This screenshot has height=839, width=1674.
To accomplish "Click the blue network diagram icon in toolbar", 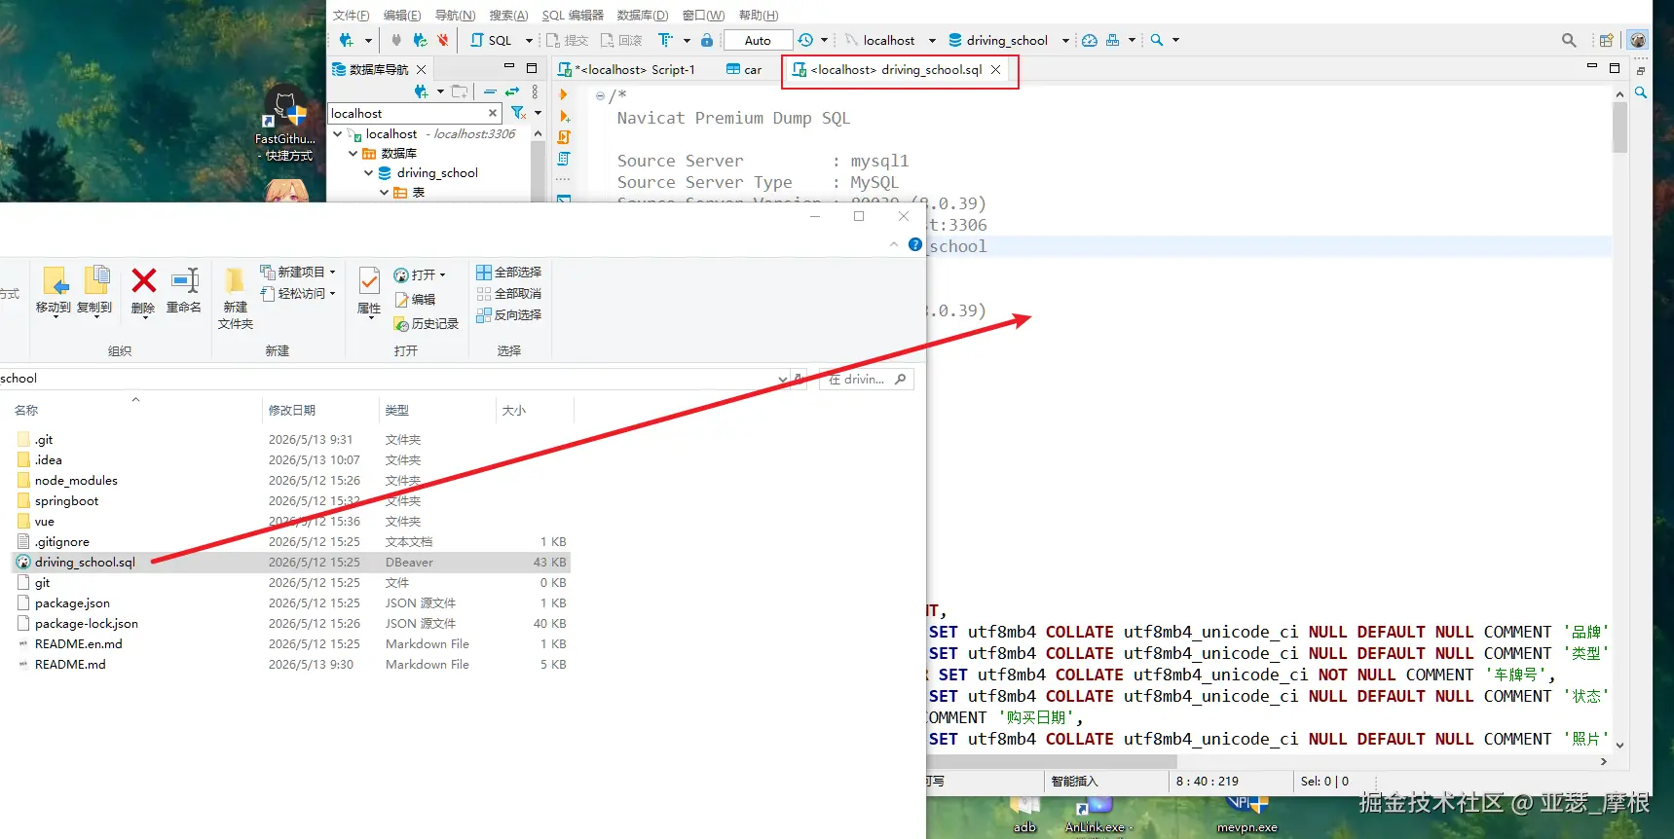I will (1113, 40).
